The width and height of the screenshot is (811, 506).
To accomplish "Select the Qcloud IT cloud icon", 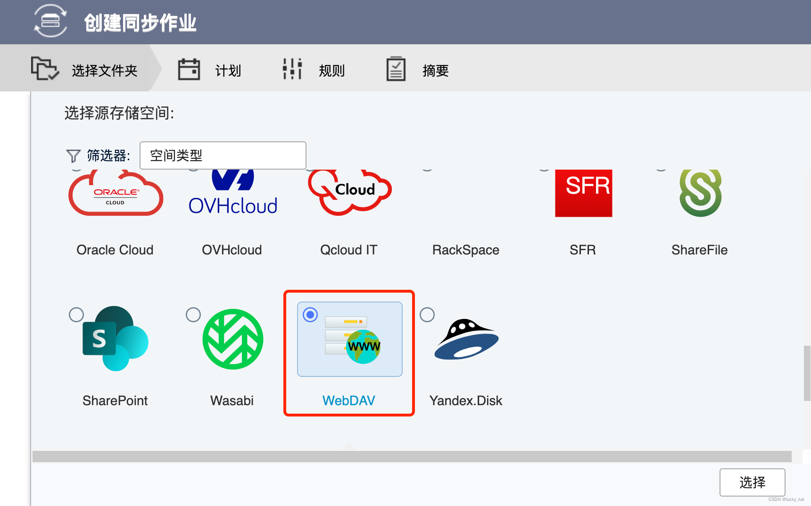I will coord(349,191).
